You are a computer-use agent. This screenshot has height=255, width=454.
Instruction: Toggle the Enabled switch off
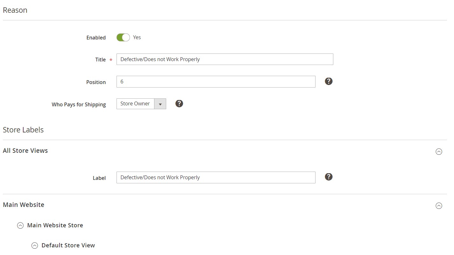pyautogui.click(x=123, y=38)
